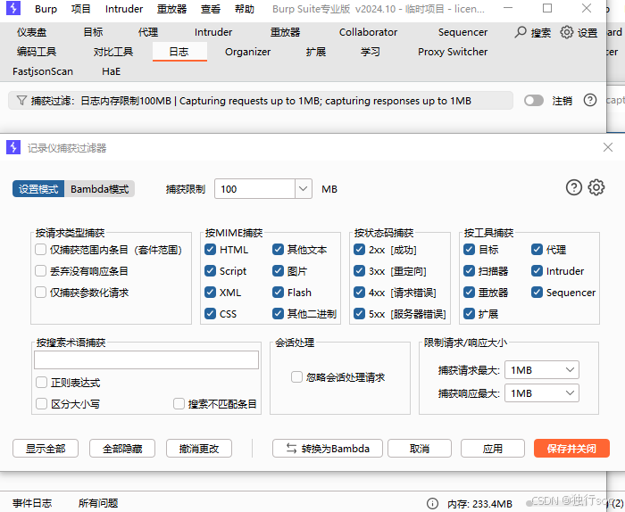The height and width of the screenshot is (512, 625).
Task: Click the 全部隐藏 button
Action: coord(122,449)
